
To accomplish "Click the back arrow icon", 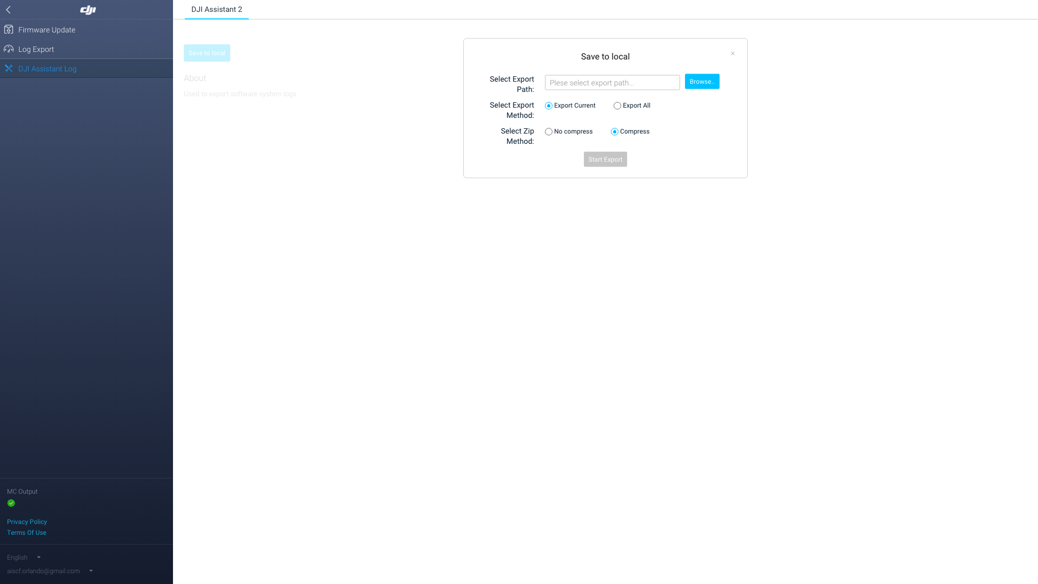I will point(8,10).
